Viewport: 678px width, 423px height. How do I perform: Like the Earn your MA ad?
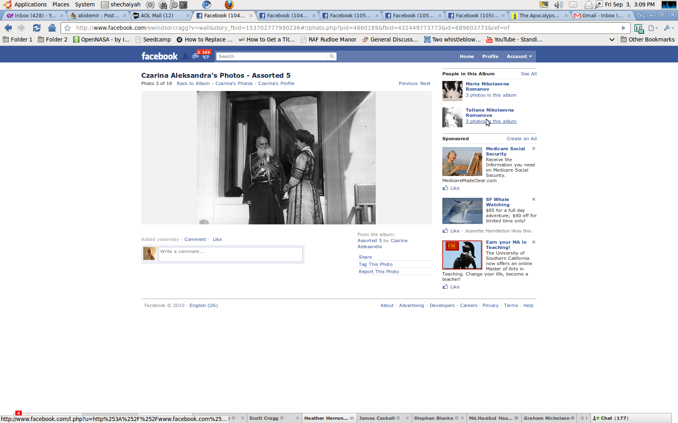454,287
